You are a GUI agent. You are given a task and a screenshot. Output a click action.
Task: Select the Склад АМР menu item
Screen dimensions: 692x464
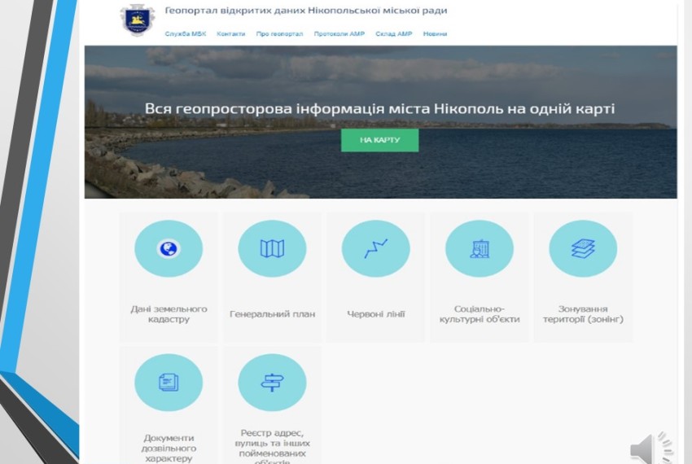[394, 33]
